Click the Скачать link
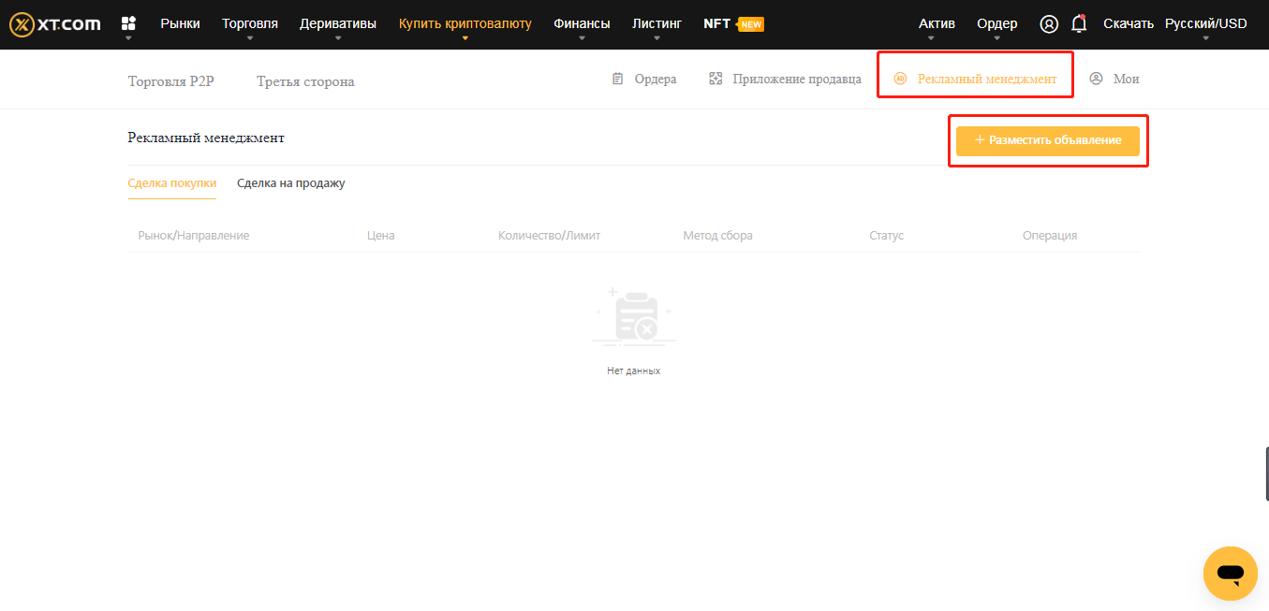The image size is (1269, 611). [x=1128, y=23]
